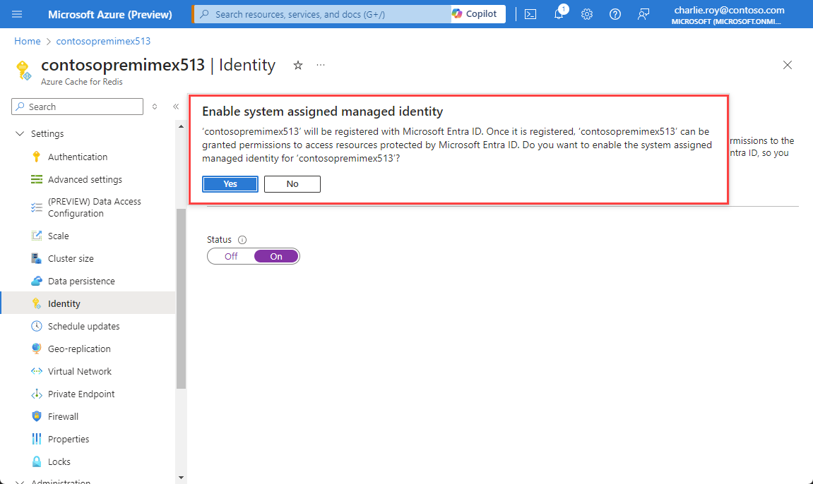The width and height of the screenshot is (813, 484).
Task: Decline enabling managed identity with No
Action: 292,183
